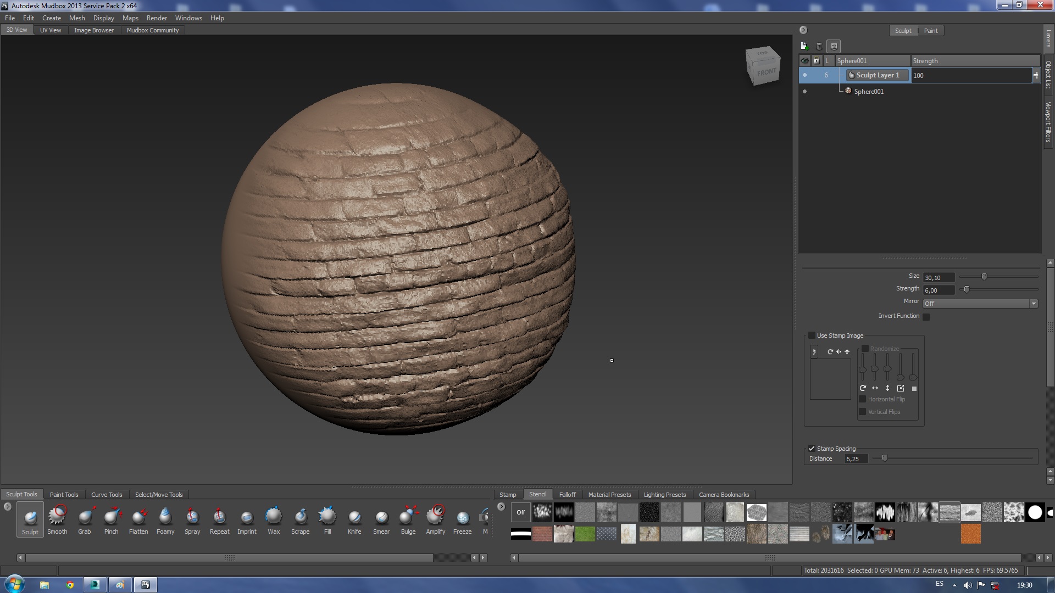Turn stencil off with the Off button
Image resolution: width=1055 pixels, height=593 pixels.
(520, 512)
